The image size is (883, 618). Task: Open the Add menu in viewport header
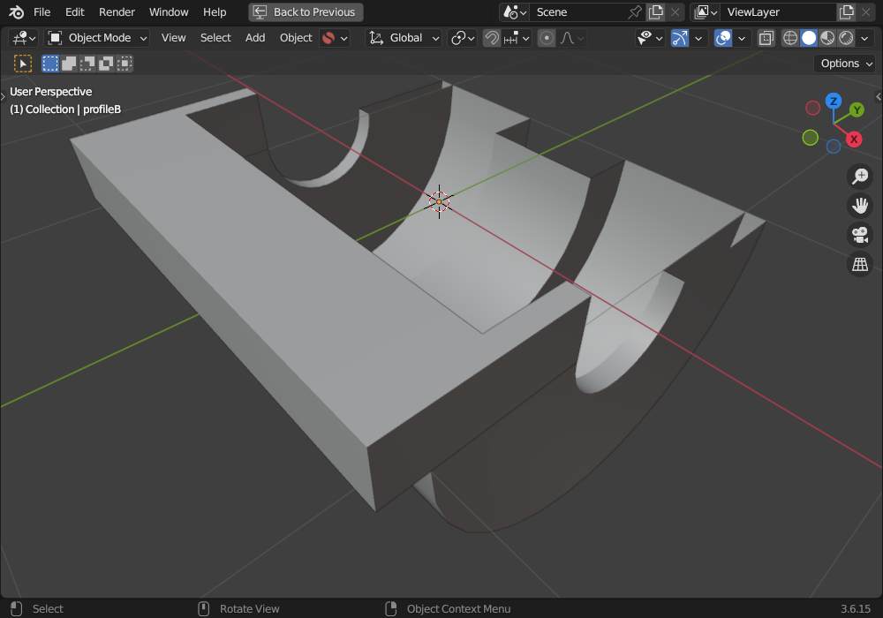[x=255, y=38]
